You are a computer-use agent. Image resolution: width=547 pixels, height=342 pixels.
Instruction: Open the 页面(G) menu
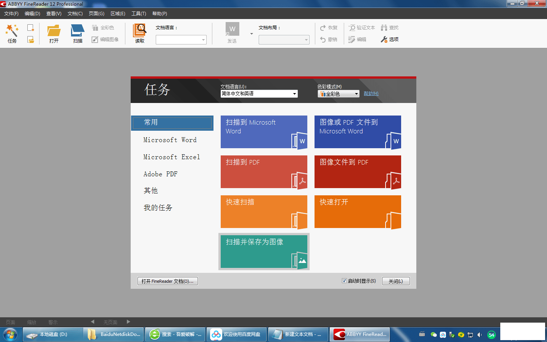click(x=96, y=14)
